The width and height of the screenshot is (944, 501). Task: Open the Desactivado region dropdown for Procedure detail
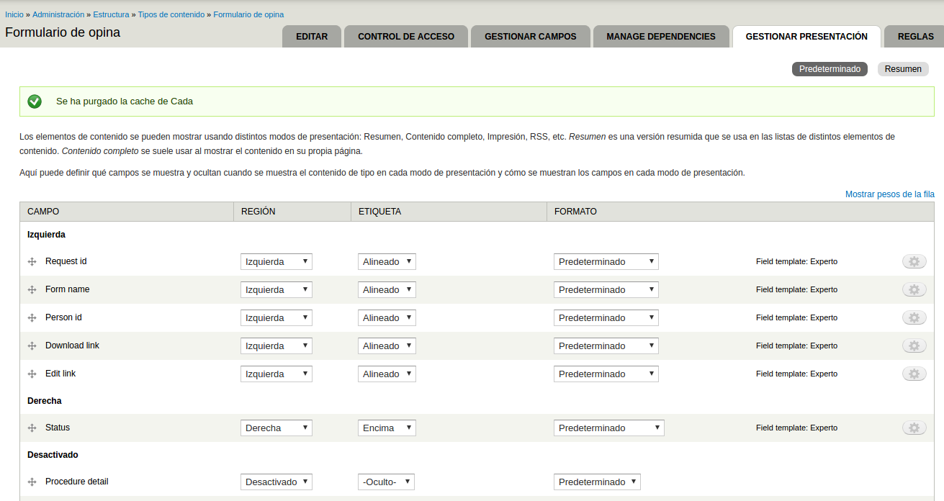point(276,482)
